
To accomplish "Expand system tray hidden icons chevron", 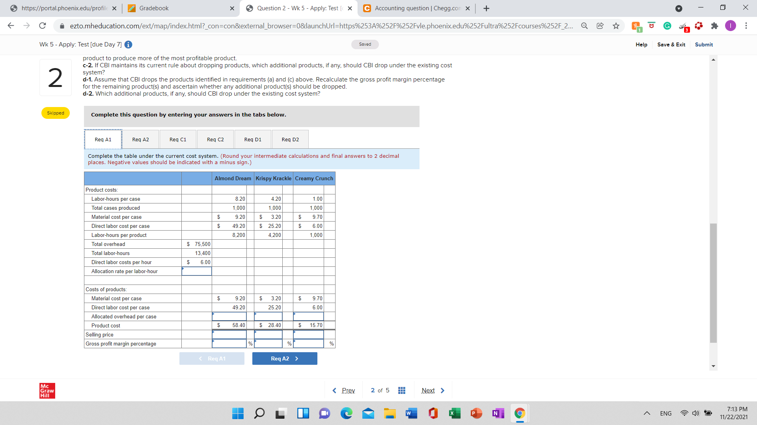I will [x=647, y=413].
